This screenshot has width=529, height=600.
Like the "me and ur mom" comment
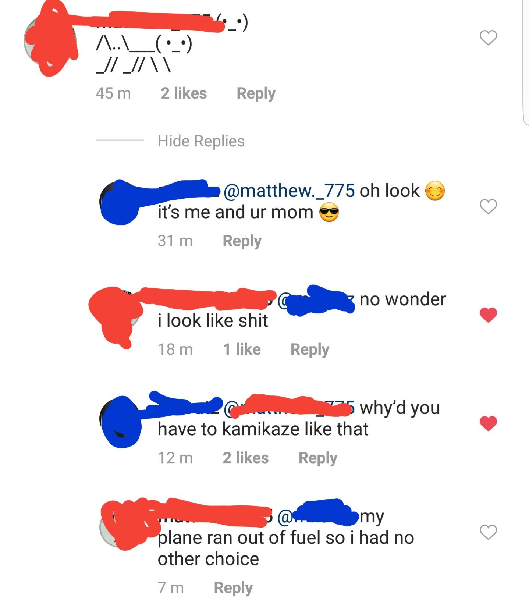coord(488,206)
